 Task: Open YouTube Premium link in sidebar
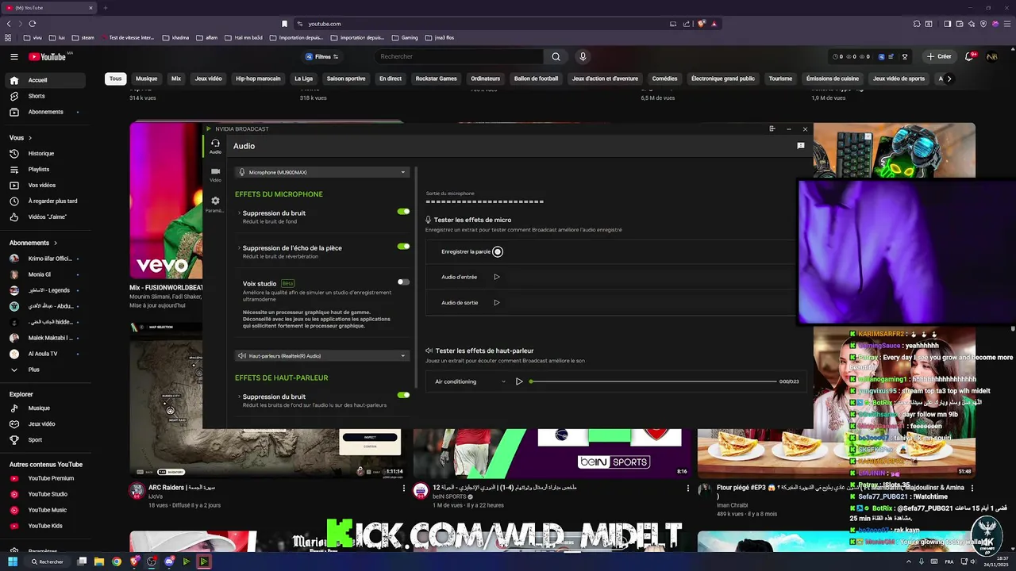coord(45,478)
